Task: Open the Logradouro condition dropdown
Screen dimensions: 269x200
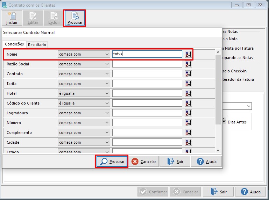Action: click(84, 113)
